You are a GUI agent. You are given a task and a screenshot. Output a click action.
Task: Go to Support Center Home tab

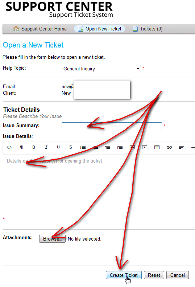[40, 29]
